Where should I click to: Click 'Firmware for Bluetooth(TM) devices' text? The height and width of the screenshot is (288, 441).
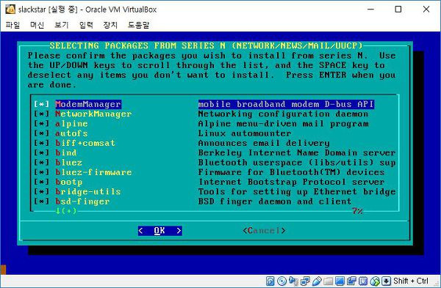[291, 172]
